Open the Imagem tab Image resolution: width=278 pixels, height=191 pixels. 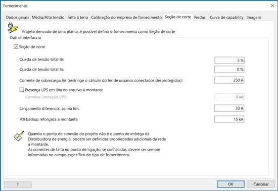pyautogui.click(x=254, y=17)
